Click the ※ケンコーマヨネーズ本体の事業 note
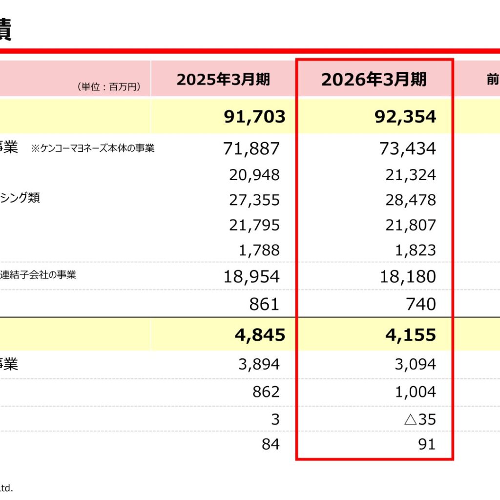The width and height of the screenshot is (500, 500). pos(93,148)
